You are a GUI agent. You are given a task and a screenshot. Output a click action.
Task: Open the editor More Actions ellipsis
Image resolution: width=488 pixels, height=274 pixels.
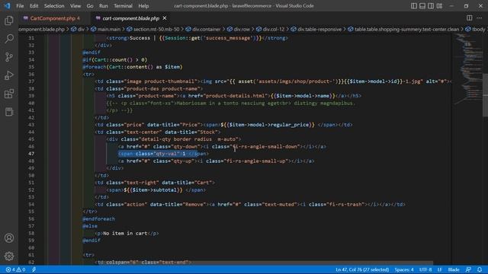480,18
